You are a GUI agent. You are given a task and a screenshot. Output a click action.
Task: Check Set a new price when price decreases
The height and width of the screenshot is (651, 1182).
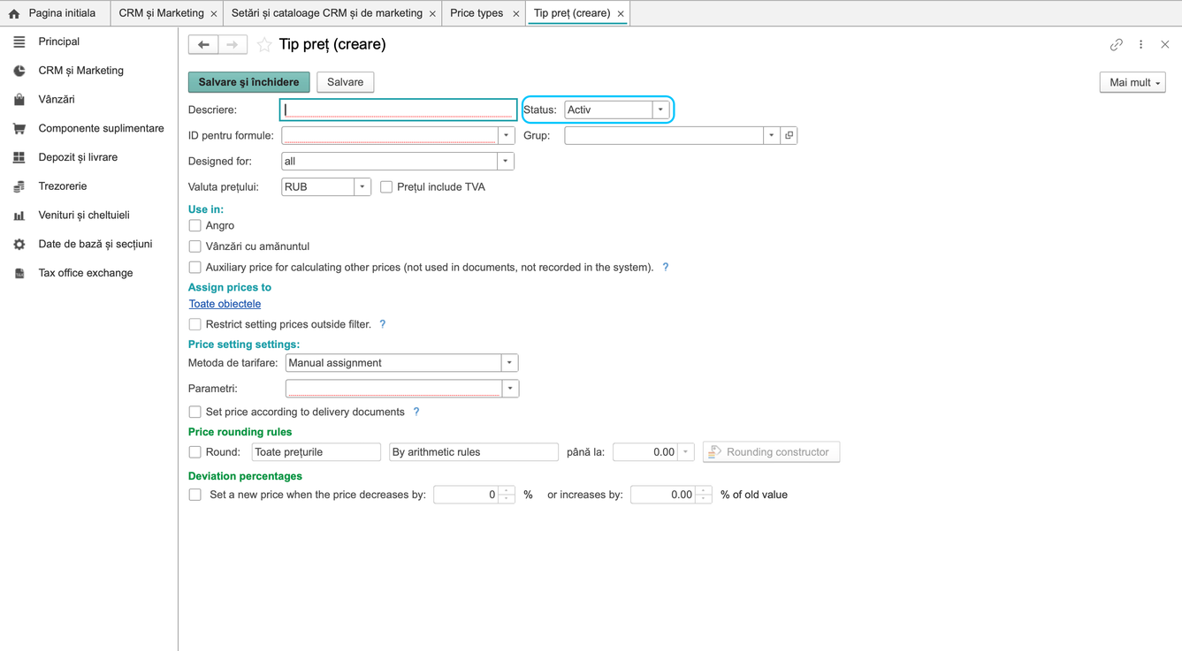click(x=194, y=495)
